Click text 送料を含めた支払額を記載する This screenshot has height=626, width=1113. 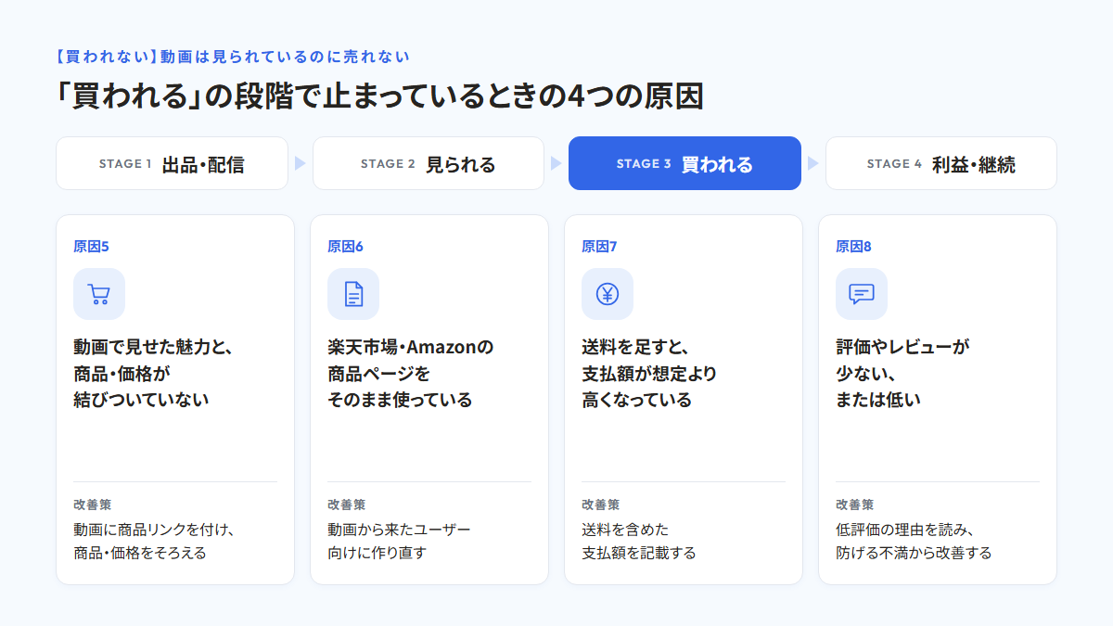639,542
